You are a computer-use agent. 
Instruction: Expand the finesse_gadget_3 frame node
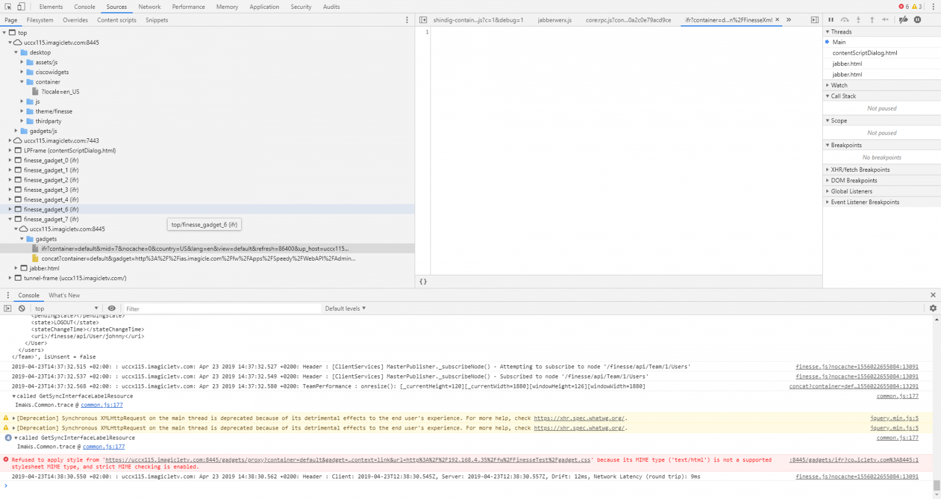tap(10, 190)
